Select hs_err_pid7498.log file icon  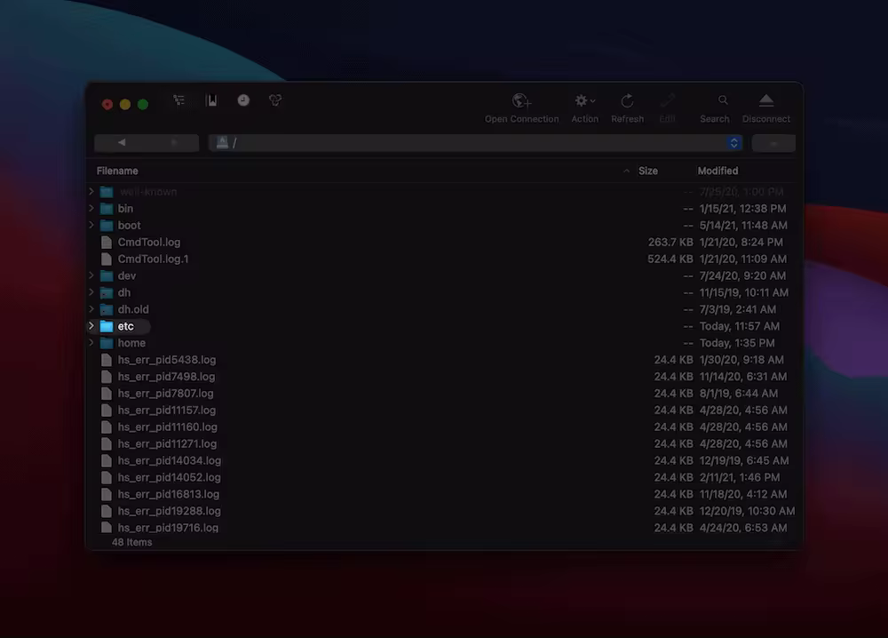tap(106, 377)
